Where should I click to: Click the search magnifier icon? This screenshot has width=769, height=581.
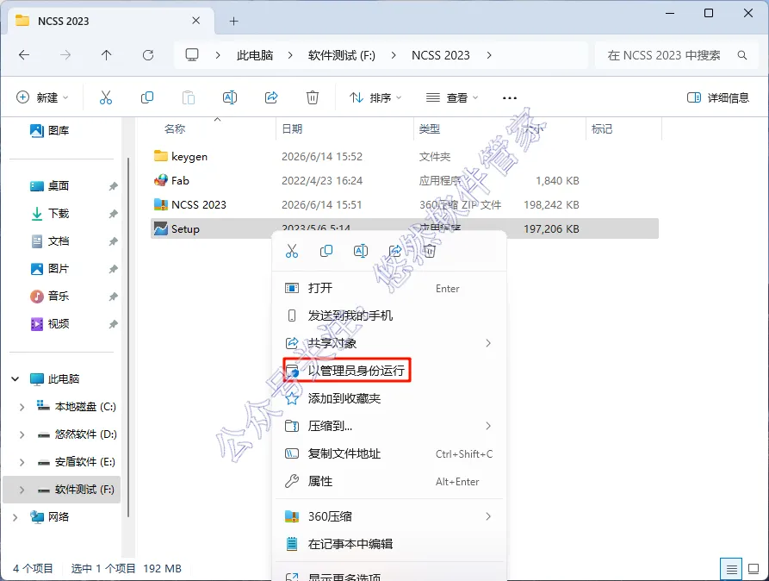coord(742,55)
